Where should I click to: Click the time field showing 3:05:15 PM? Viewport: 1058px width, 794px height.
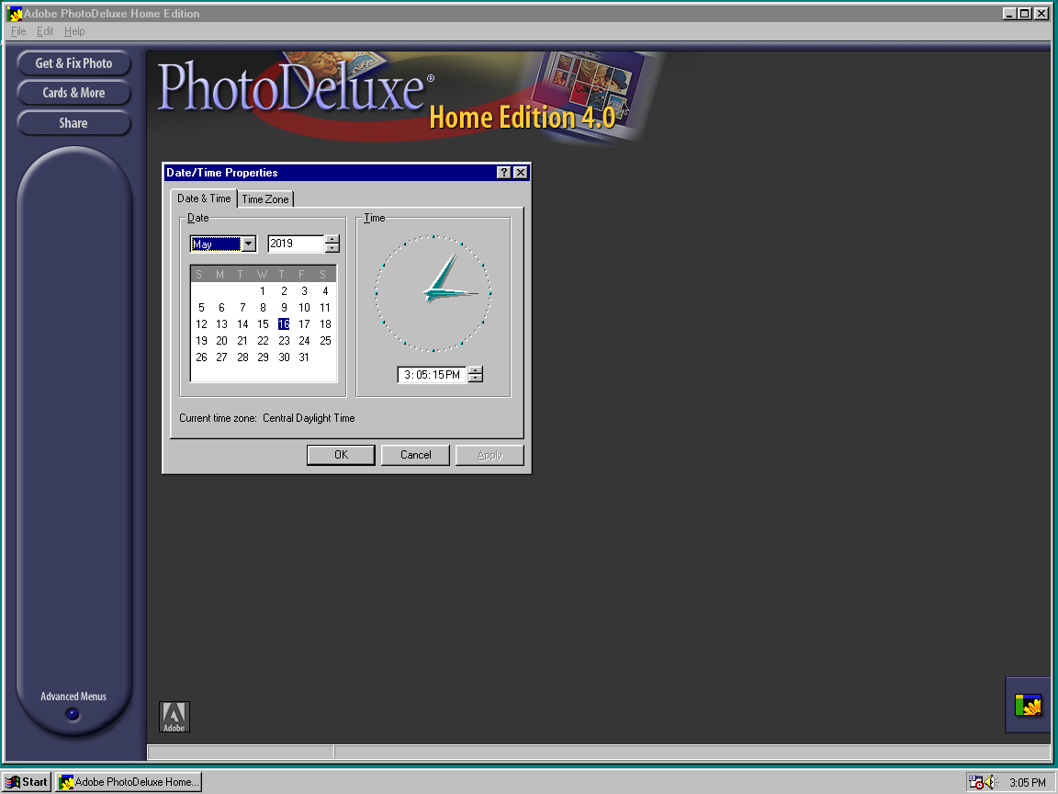pos(432,375)
